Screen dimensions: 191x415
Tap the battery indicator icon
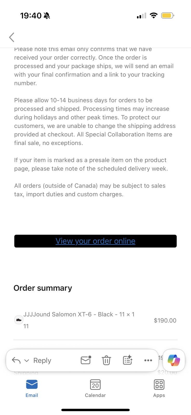pyautogui.click(x=168, y=16)
